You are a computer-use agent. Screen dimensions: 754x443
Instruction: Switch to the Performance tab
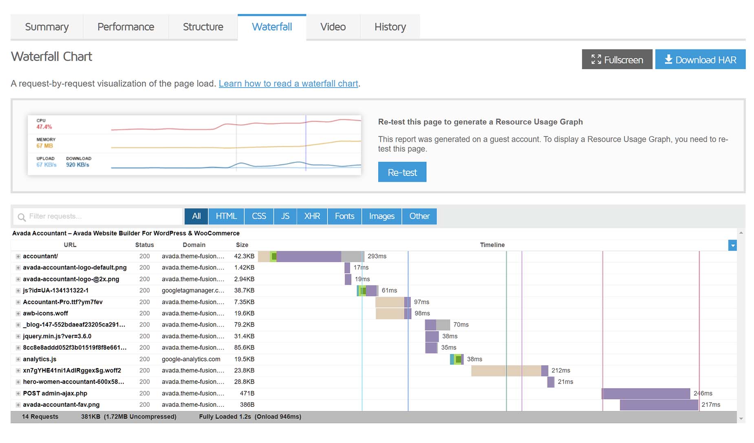tap(126, 27)
